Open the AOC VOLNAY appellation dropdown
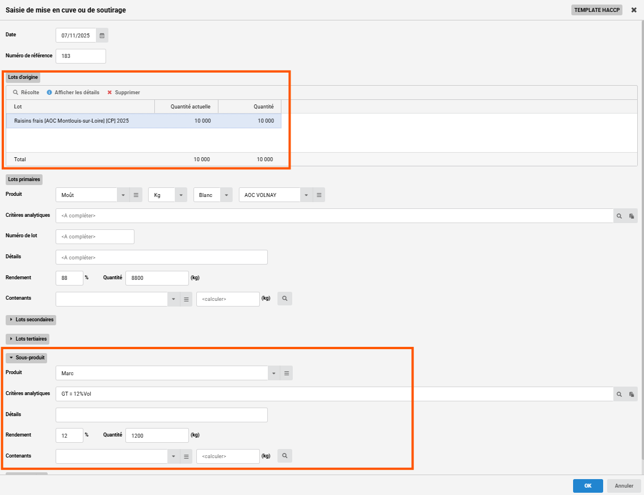The width and height of the screenshot is (644, 495). 306,195
